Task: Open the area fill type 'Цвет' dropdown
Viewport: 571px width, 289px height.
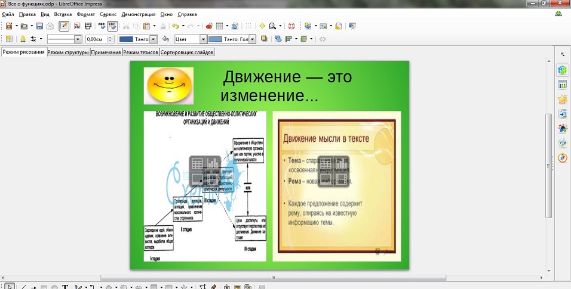Action: point(203,39)
